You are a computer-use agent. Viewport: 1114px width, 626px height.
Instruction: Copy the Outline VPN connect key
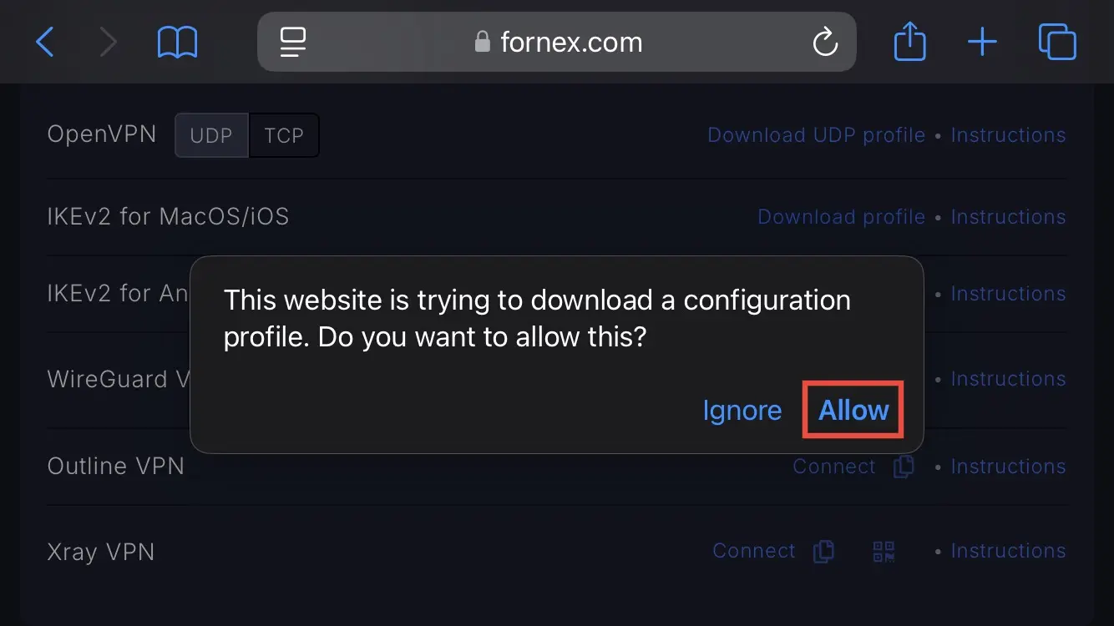[x=904, y=467]
